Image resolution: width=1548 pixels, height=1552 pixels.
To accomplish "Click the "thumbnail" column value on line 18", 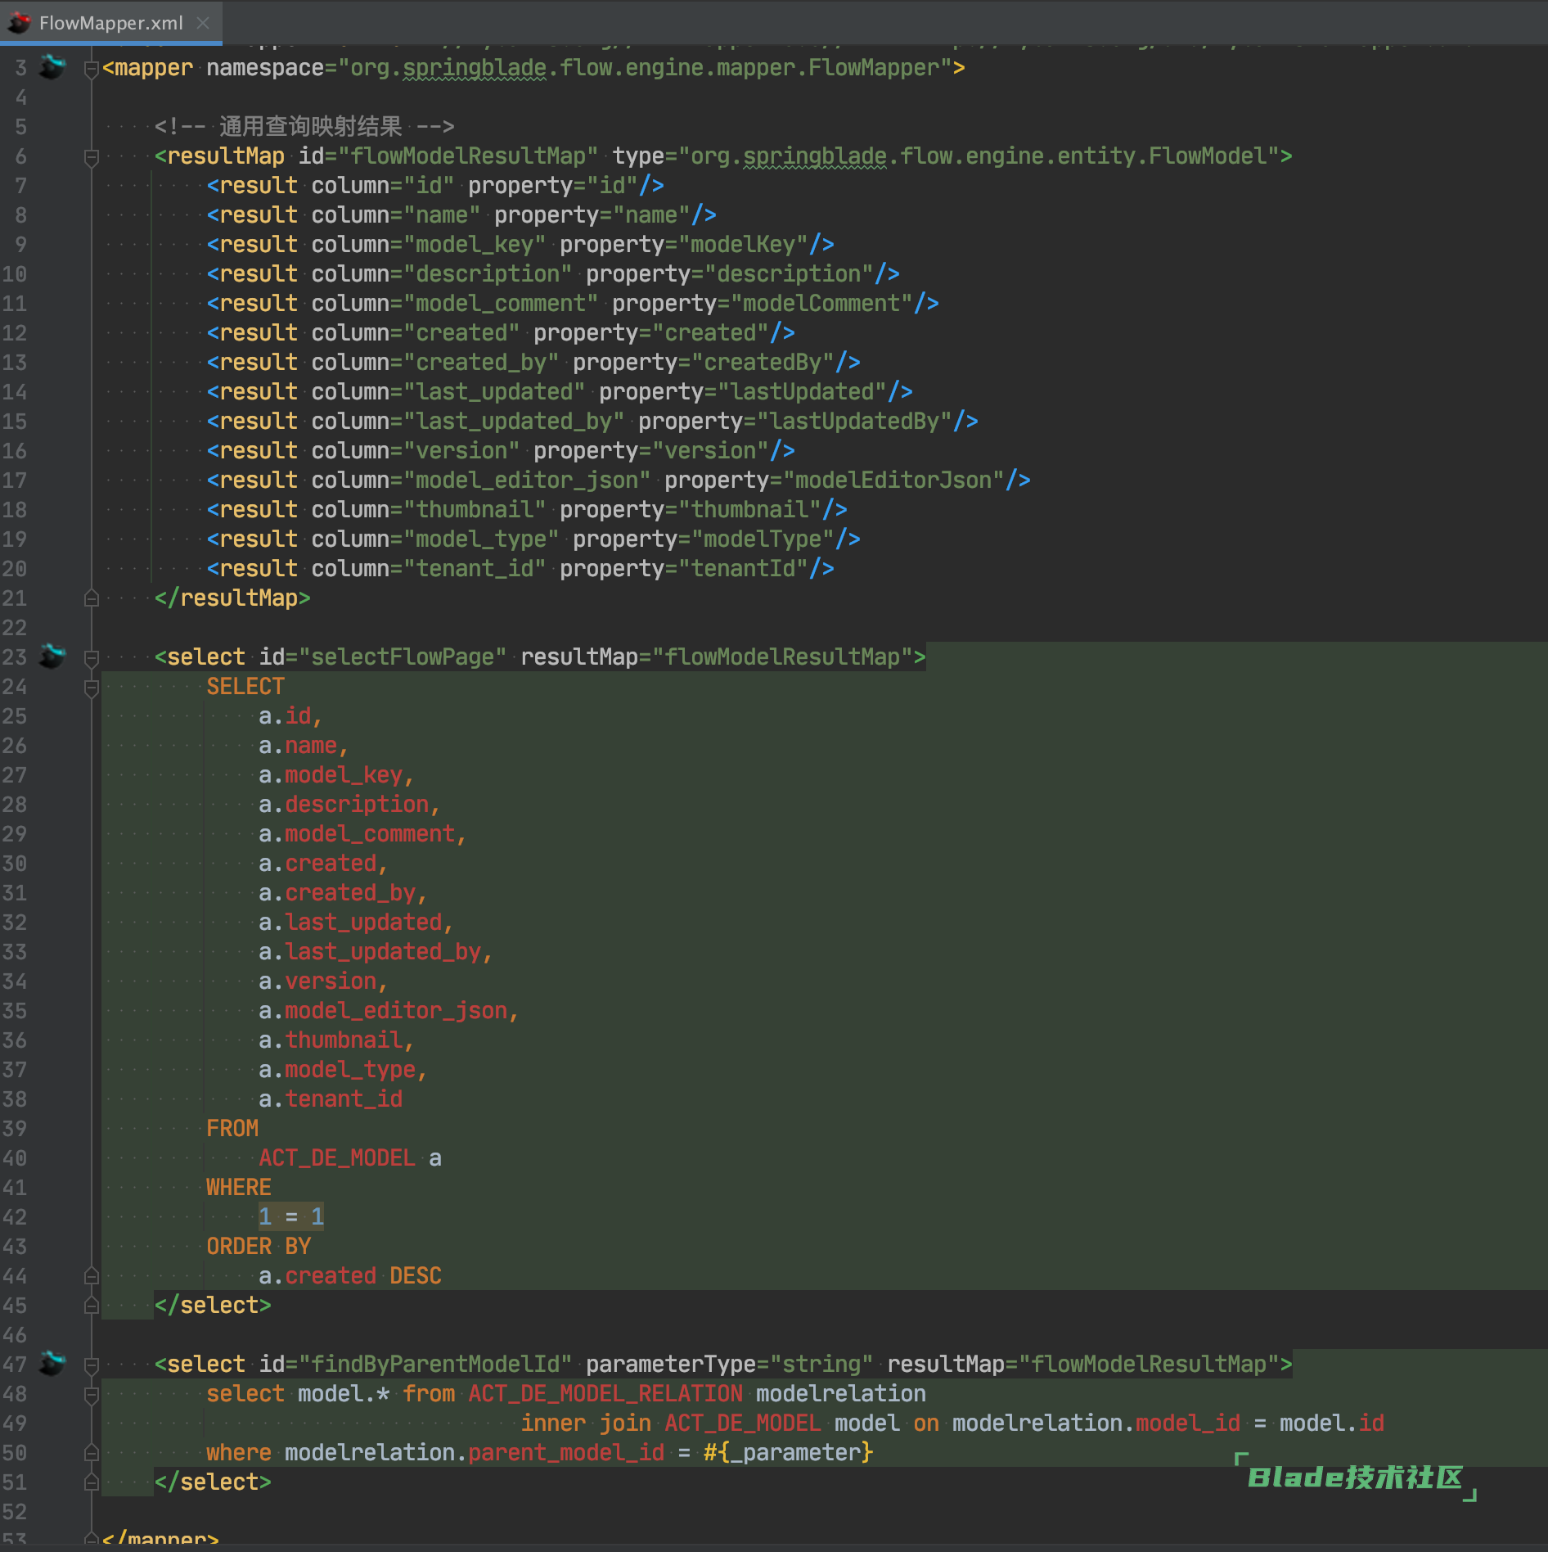I will pyautogui.click(x=475, y=510).
